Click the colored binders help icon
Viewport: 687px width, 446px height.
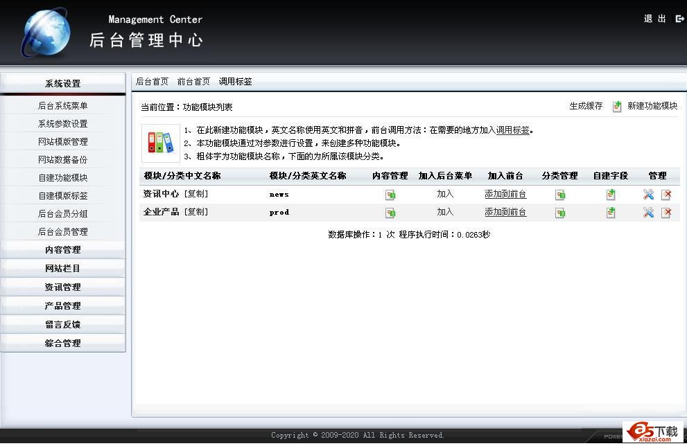click(x=161, y=143)
